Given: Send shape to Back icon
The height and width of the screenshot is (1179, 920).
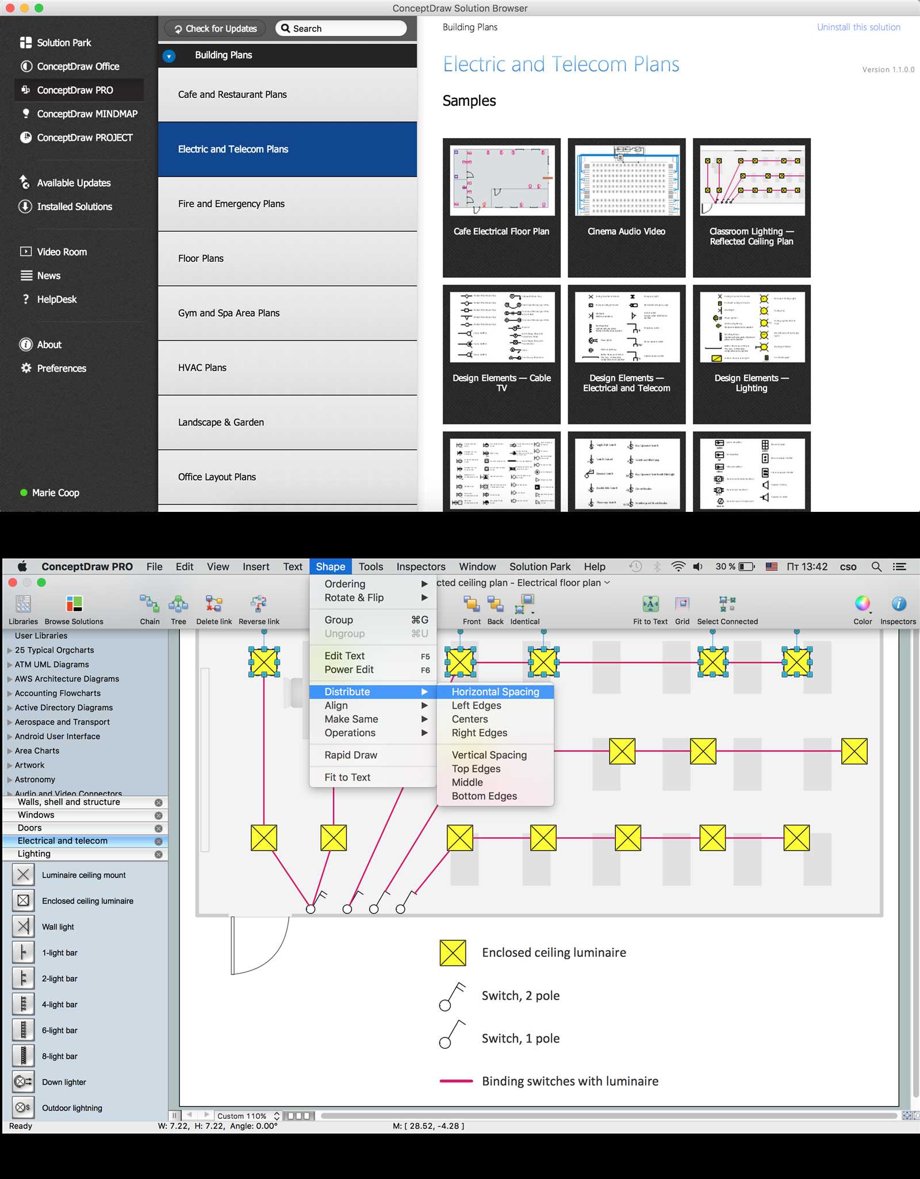Looking at the screenshot, I should click(495, 604).
